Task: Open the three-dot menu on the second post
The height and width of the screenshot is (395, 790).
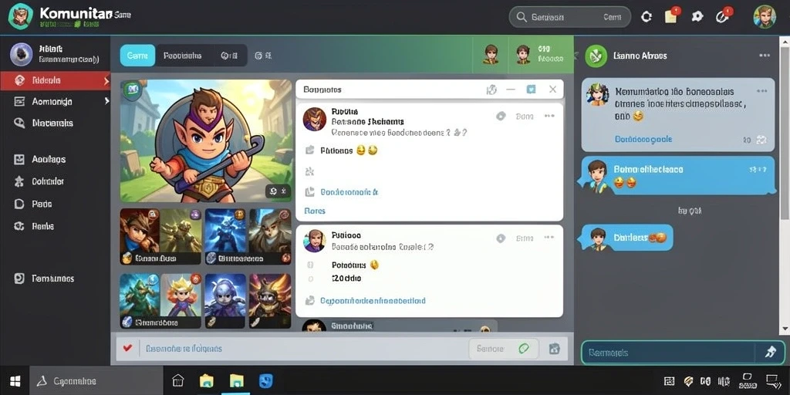Action: pyautogui.click(x=549, y=238)
